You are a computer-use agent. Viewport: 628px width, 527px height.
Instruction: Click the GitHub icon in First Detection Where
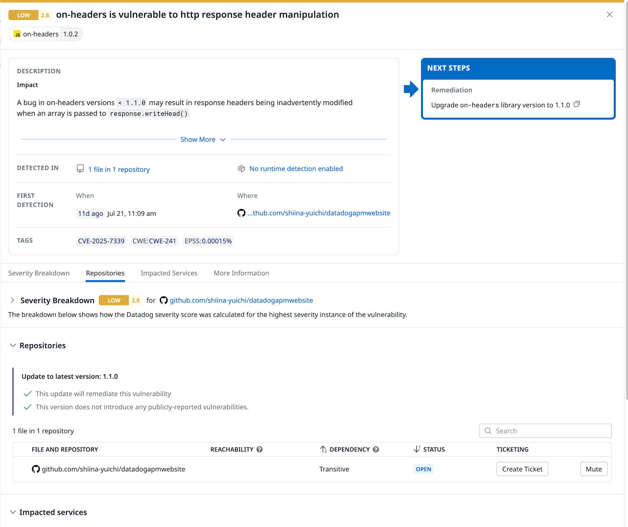point(241,213)
